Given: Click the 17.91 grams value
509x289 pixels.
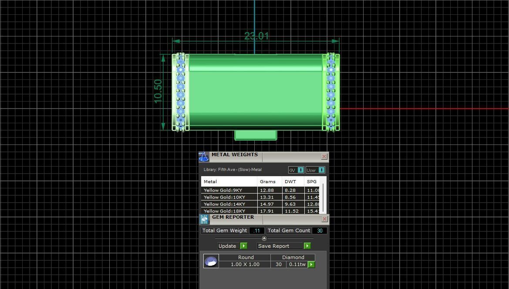Looking at the screenshot, I should [x=267, y=211].
